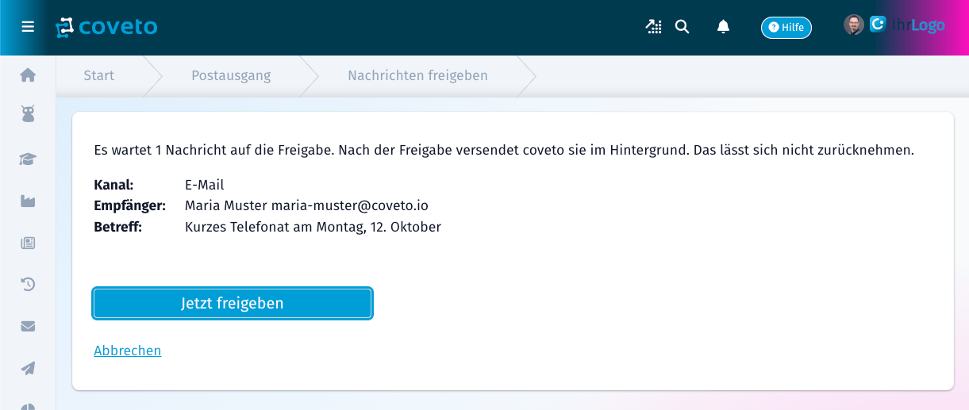The width and height of the screenshot is (969, 410).
Task: Click the recipient Maria Muster maria-muster@coveto.io
Action: coord(306,205)
